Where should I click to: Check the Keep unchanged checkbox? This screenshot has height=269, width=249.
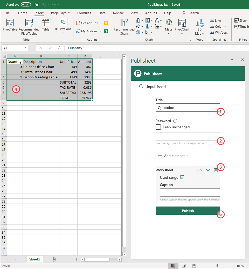click(158, 127)
